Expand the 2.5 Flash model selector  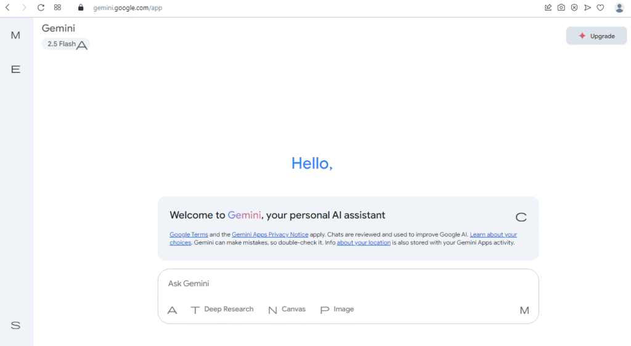tap(65, 44)
